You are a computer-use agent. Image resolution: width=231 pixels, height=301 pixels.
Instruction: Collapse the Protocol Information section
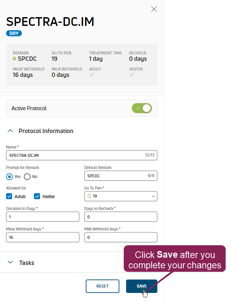[x=10, y=131]
